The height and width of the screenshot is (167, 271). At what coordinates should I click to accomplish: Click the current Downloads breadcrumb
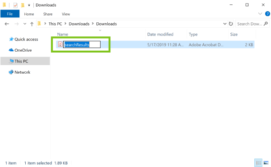pyautogui.click(x=106, y=24)
